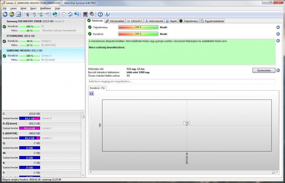The height and width of the screenshot is (183, 285).
Task: Select the Kondíció (%) graph tab
Action: pos(97,88)
